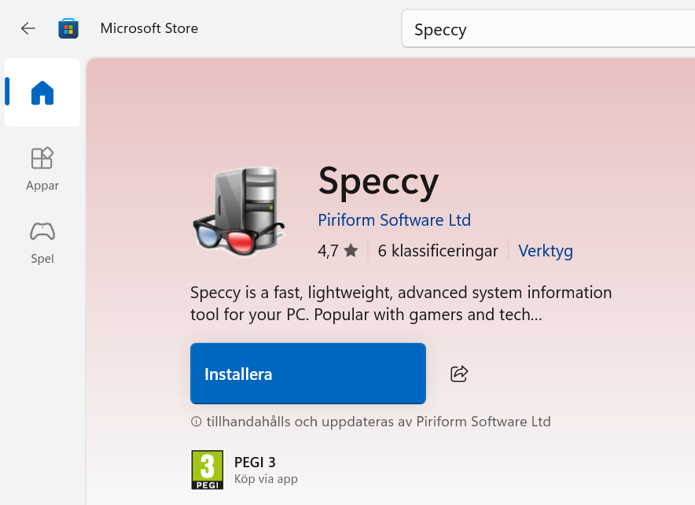The image size is (695, 505).
Task: Click the star icon next to the rating
Action: (351, 250)
